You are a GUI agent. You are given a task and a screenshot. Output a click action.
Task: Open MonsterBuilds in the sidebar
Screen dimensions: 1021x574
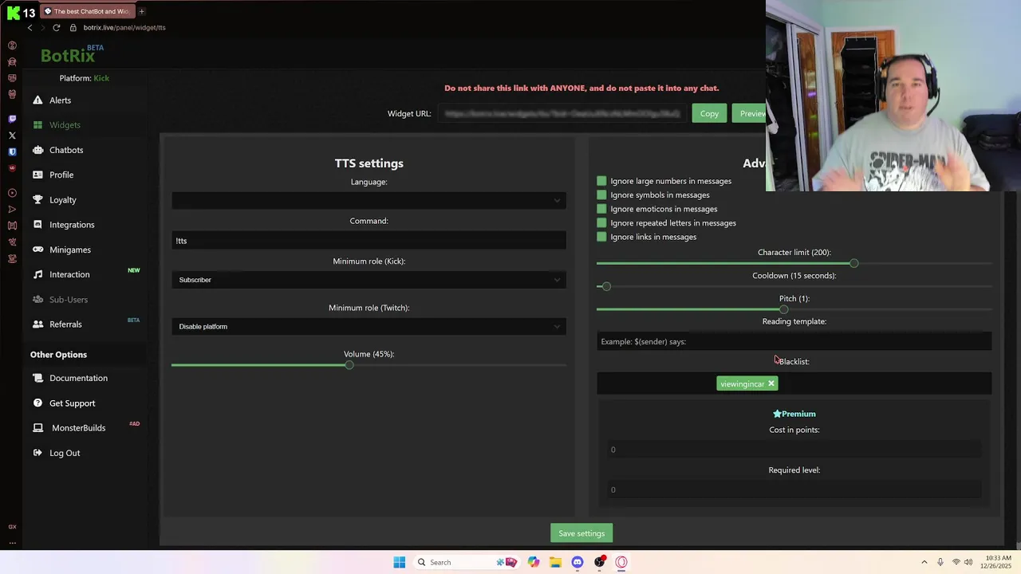point(78,428)
